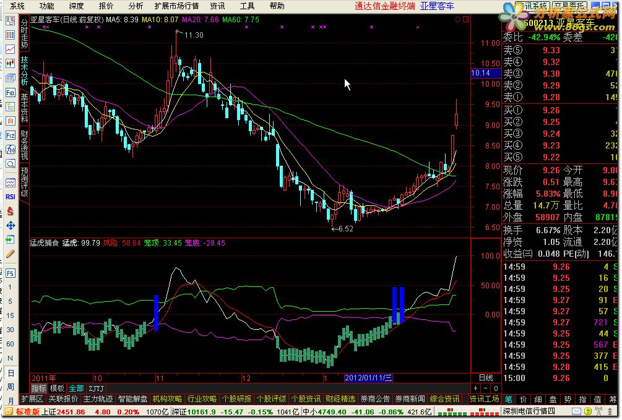Click the double up-arrow tree icon in status bar
The height and width of the screenshot is (420, 622).
coord(610,412)
